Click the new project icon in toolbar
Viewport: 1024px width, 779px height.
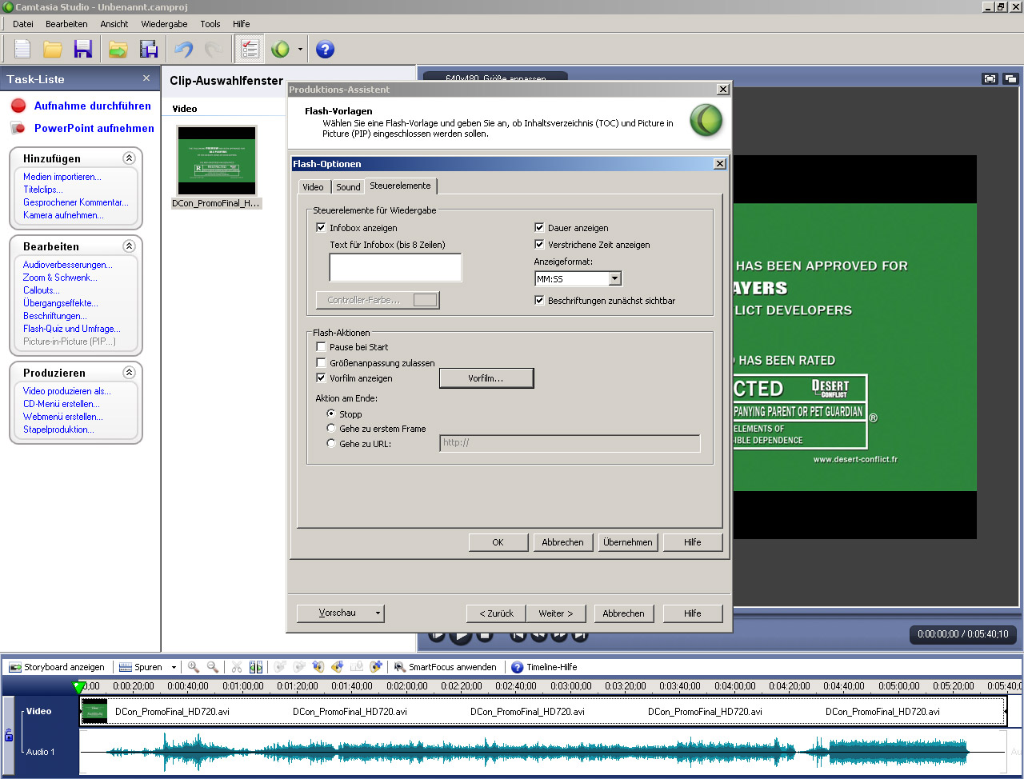pos(22,50)
